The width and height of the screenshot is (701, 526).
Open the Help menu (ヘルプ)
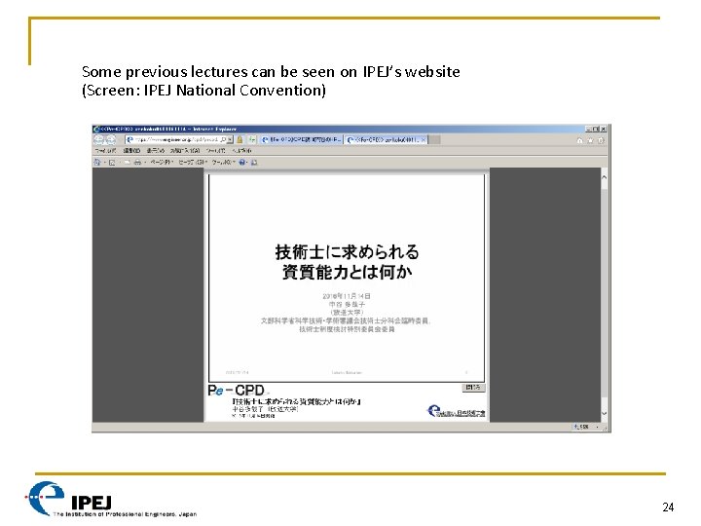coord(241,151)
